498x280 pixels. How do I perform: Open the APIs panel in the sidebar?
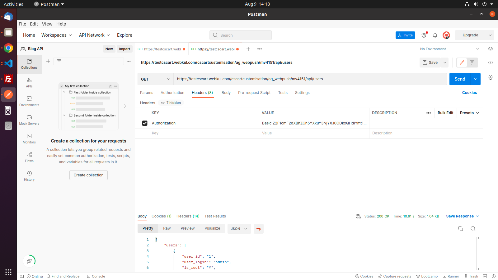click(29, 83)
